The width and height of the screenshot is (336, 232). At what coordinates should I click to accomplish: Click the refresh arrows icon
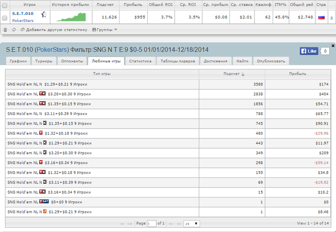pos(14,30)
